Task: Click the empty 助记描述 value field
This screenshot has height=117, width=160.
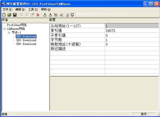Action: pyautogui.click(x=132, y=49)
